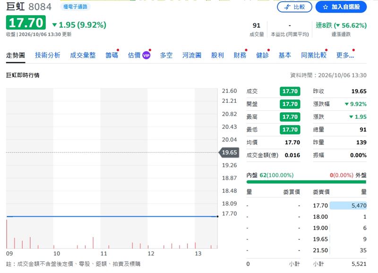The width and height of the screenshot is (378, 273).
Task: Open the 財務 tab
Action: 240,55
